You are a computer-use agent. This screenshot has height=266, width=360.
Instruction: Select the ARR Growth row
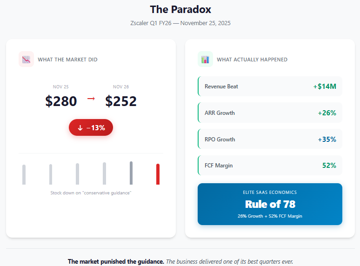point(270,113)
